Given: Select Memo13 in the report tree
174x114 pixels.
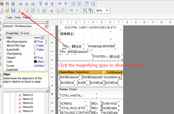Looking at the screenshot, I should pyautogui.click(x=28, y=95).
